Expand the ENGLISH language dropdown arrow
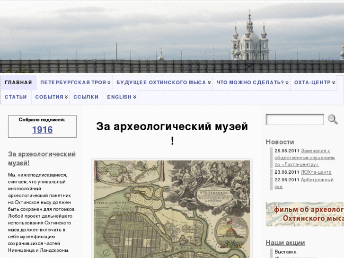 pyautogui.click(x=134, y=97)
